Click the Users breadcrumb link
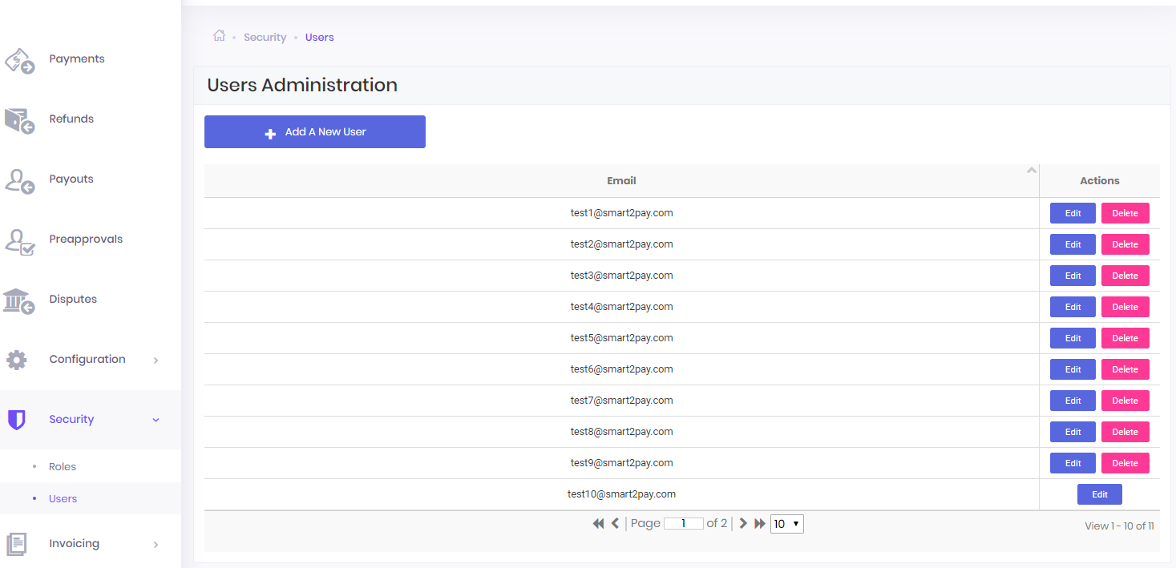Screen dimensions: 1176x568 pos(319,37)
